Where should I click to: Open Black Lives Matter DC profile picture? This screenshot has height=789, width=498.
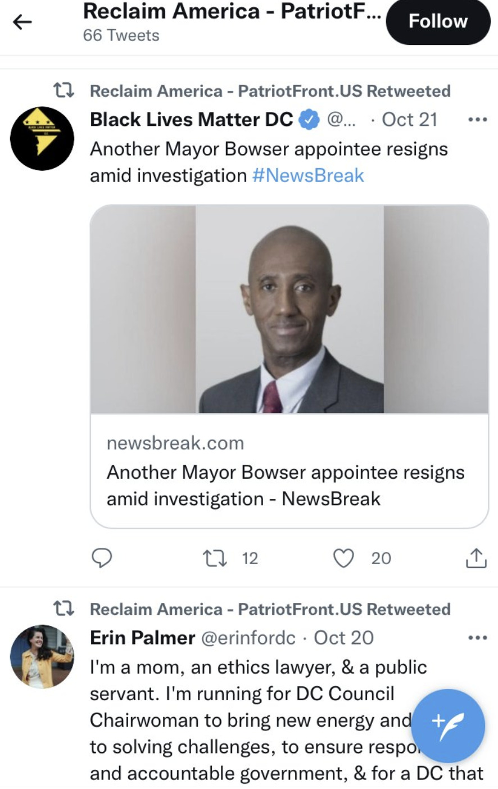(42, 138)
